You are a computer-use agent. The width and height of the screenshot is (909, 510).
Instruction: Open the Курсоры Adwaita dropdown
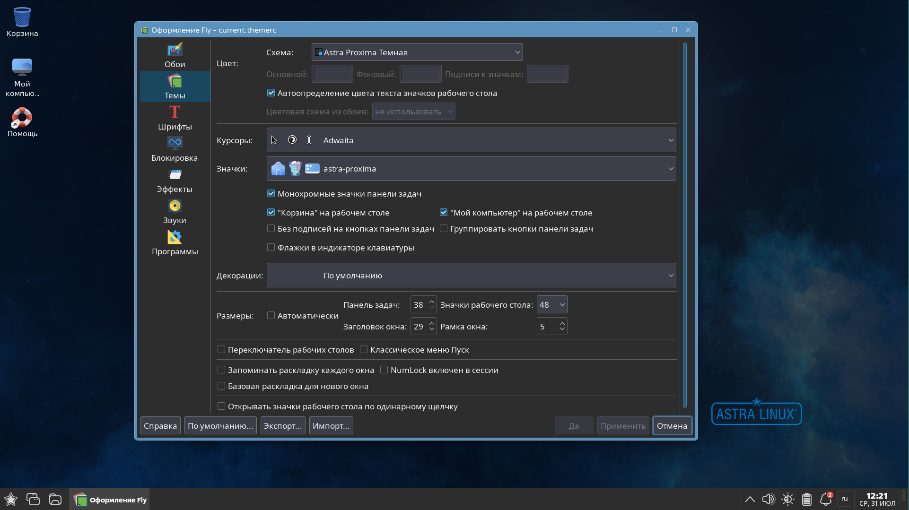[471, 140]
